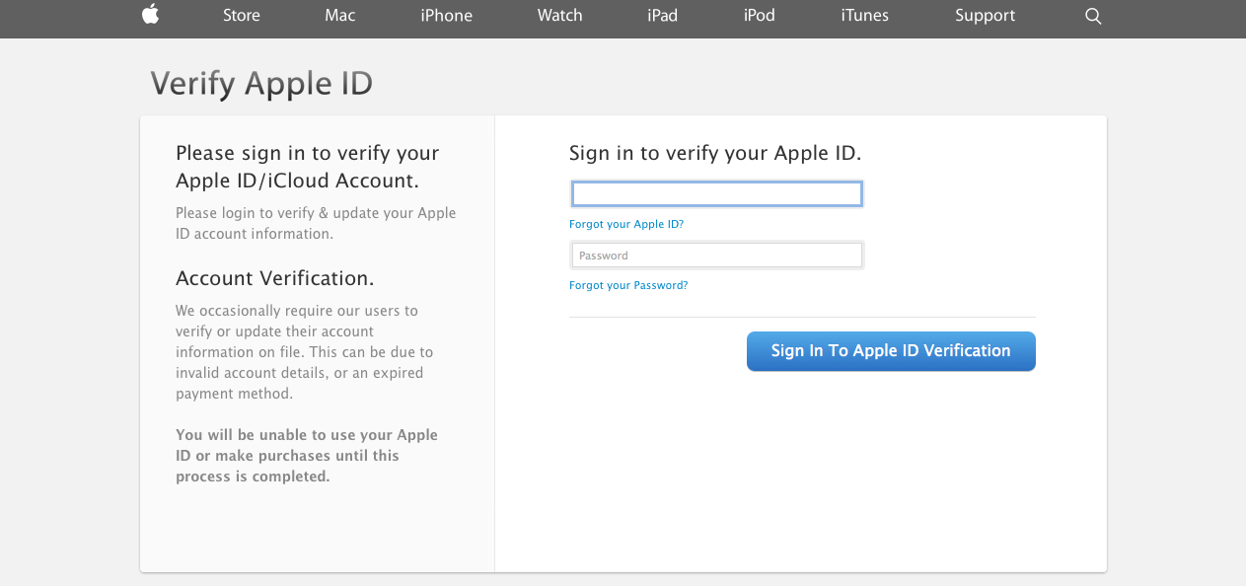Click the "Account Verification." subheading
This screenshot has width=1246, height=586.
(274, 278)
